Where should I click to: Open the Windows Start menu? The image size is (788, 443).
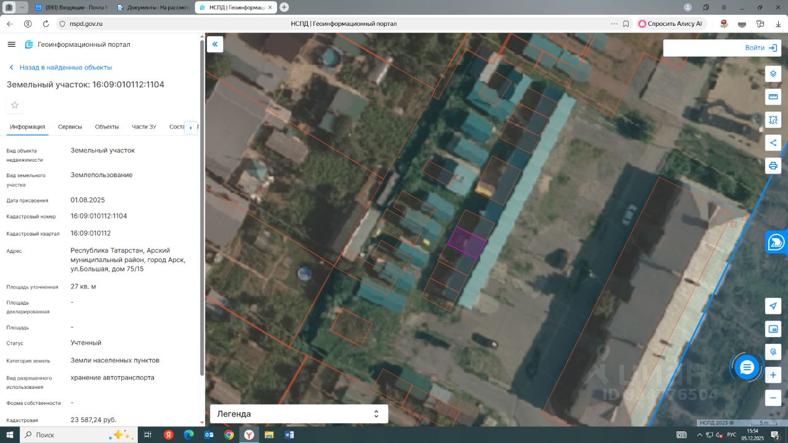click(x=10, y=434)
